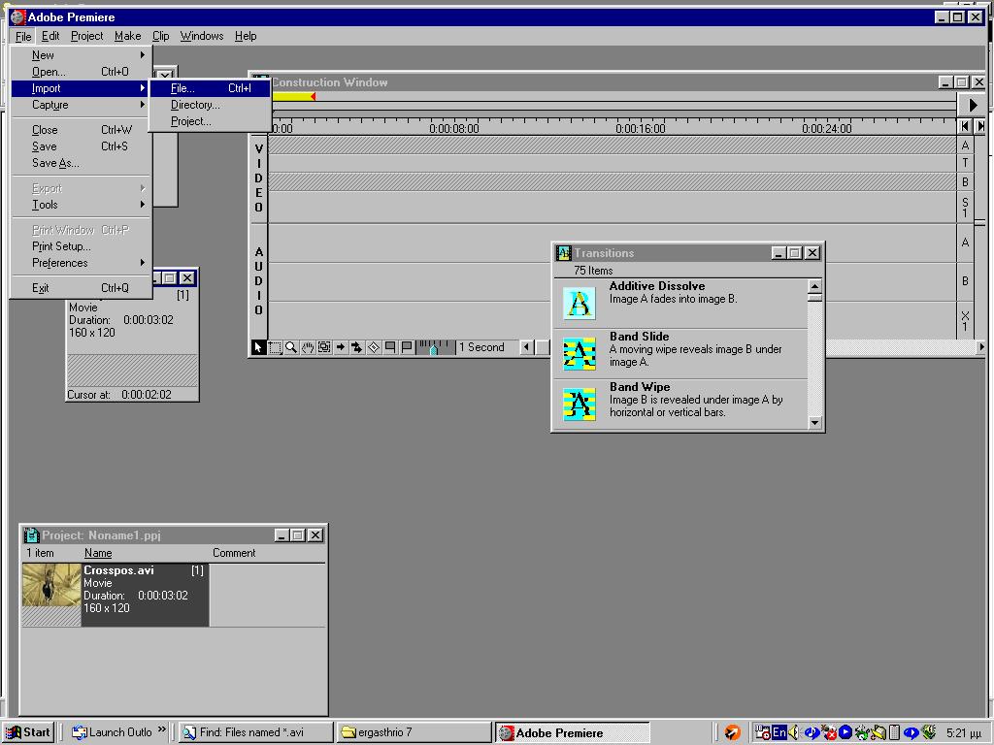The height and width of the screenshot is (745, 994).
Task: Switch to Find: Files named *.avi window
Action: [255, 732]
